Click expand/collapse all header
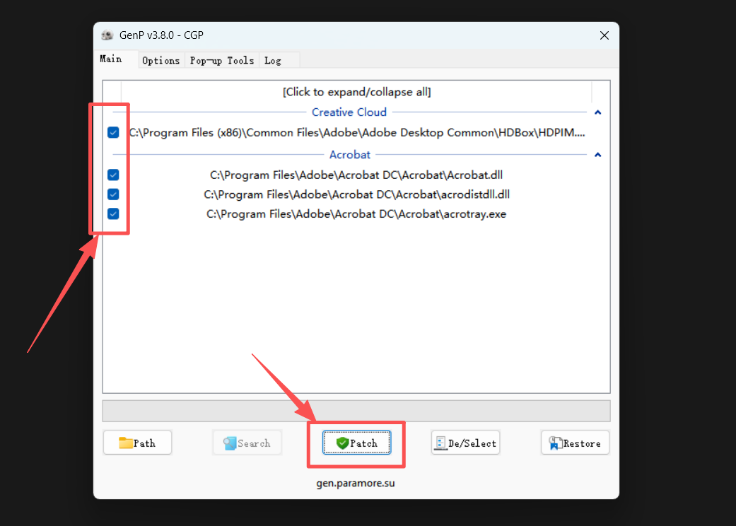The image size is (736, 526). tap(357, 92)
